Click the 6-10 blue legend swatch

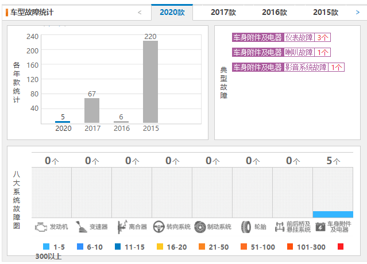coord(80,246)
